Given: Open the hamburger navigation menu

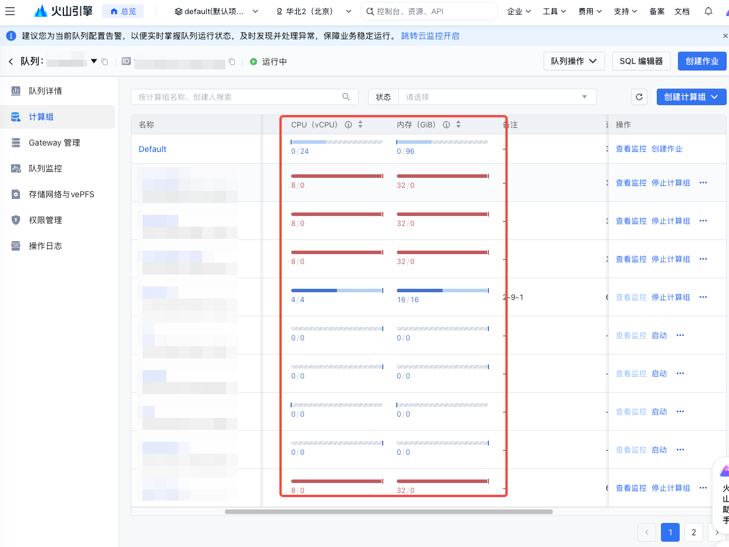Looking at the screenshot, I should [10, 11].
